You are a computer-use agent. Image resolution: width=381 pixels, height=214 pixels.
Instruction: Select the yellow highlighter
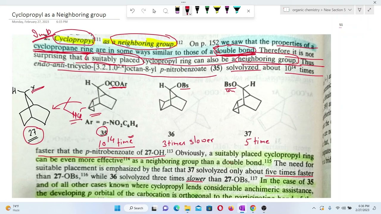point(217,10)
